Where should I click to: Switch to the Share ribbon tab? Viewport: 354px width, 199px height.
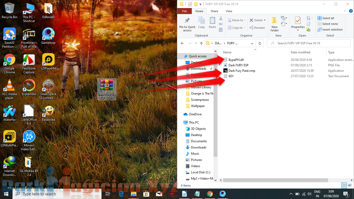click(214, 11)
